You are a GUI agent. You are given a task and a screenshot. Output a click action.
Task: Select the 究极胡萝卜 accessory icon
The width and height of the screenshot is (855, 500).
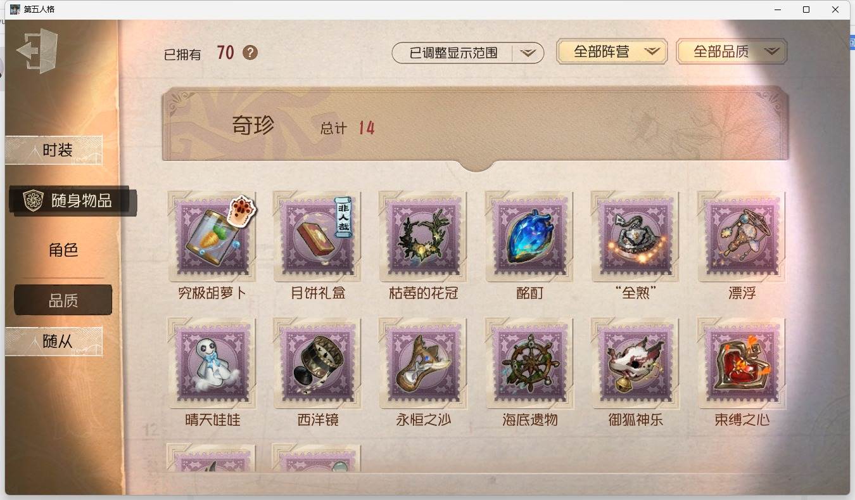212,236
